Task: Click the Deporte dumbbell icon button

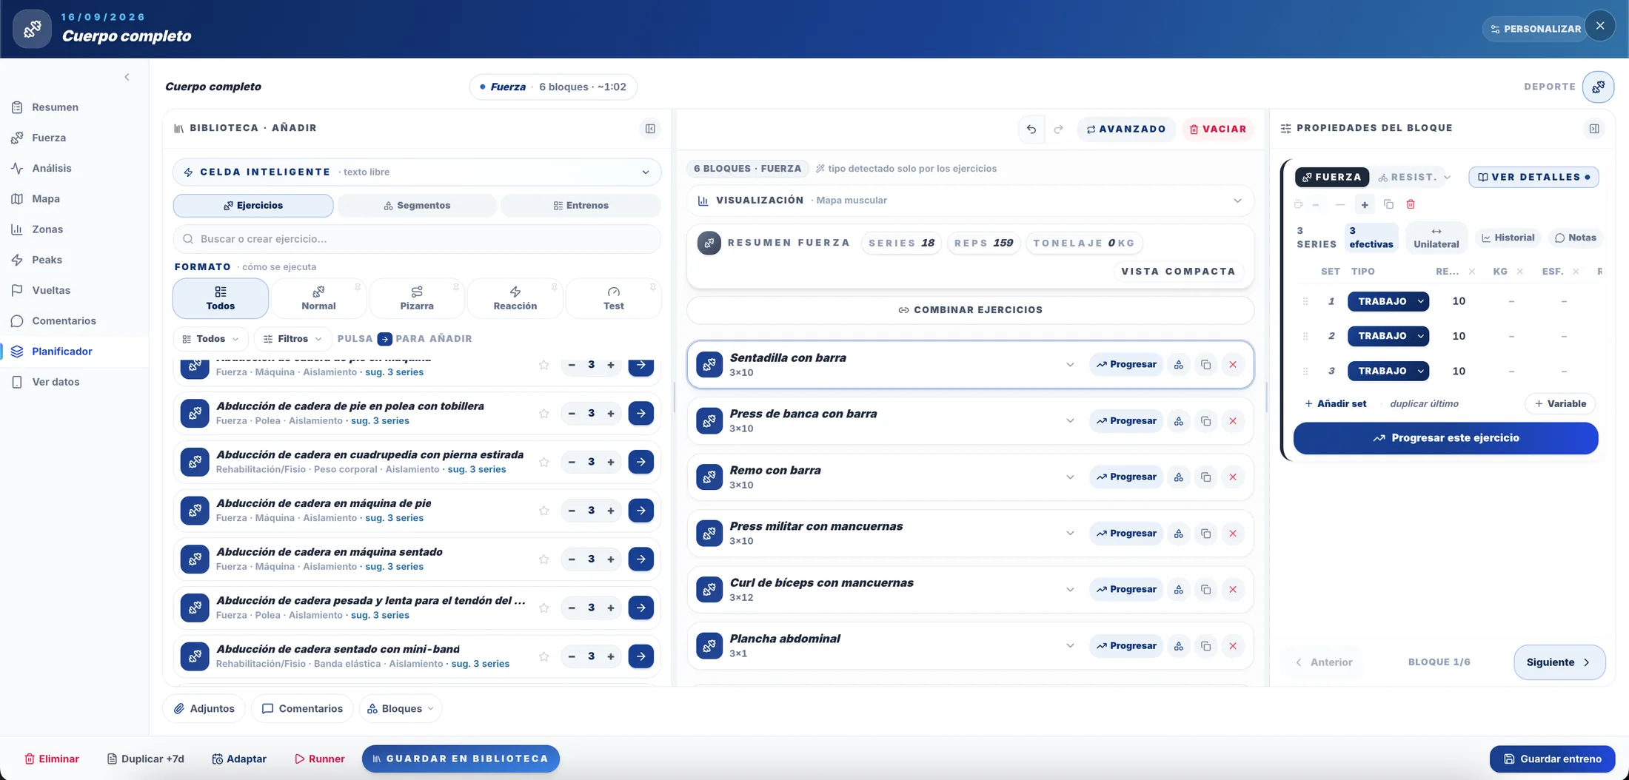Action: click(x=1598, y=87)
